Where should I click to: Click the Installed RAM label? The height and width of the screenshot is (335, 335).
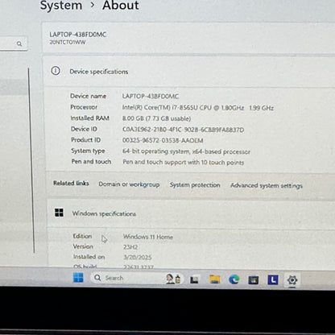point(90,118)
